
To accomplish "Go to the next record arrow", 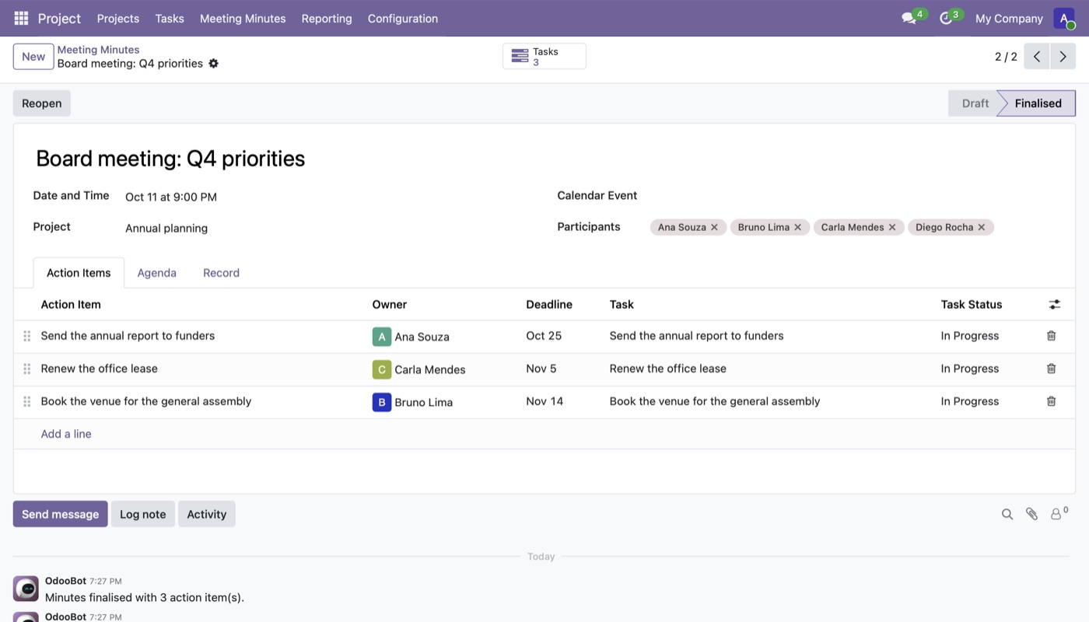I will [1063, 57].
